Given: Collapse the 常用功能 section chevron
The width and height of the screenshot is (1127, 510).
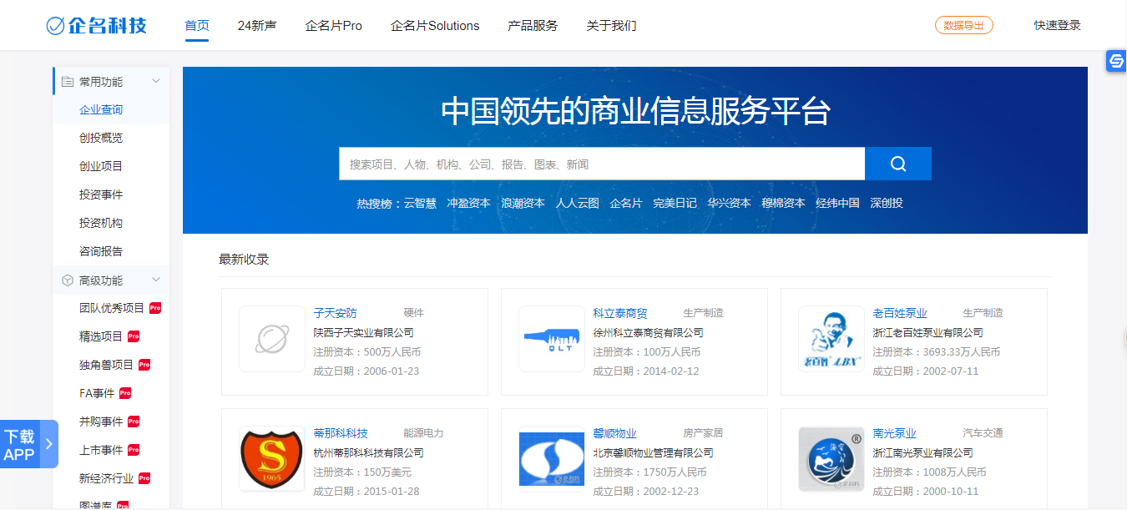Looking at the screenshot, I should coord(156,81).
